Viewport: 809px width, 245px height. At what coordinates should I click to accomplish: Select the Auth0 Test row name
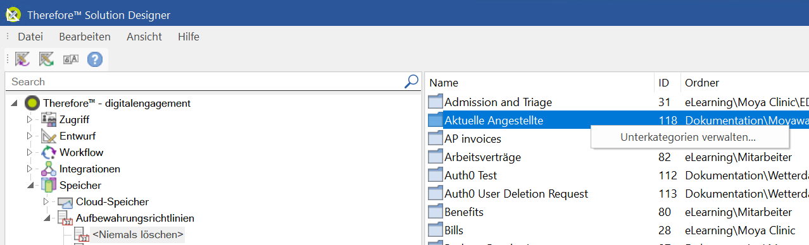(471, 175)
